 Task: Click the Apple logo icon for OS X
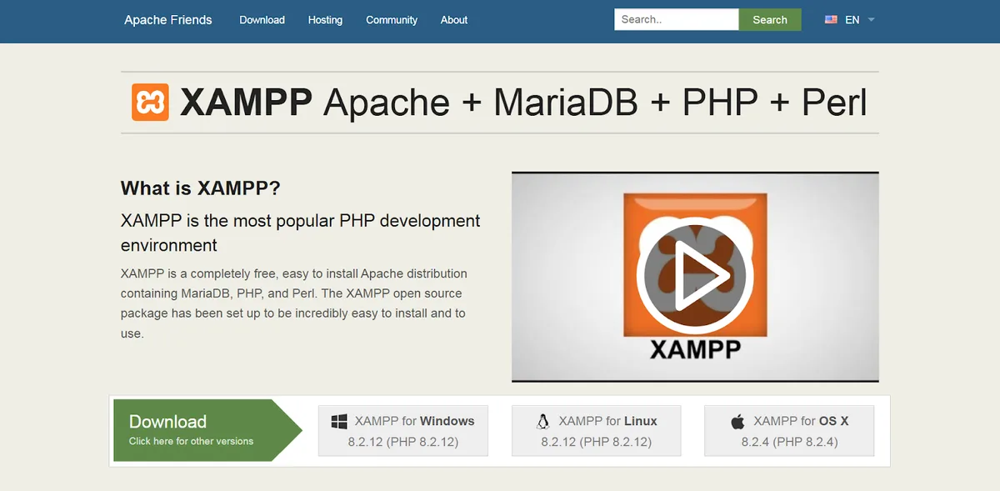(737, 422)
